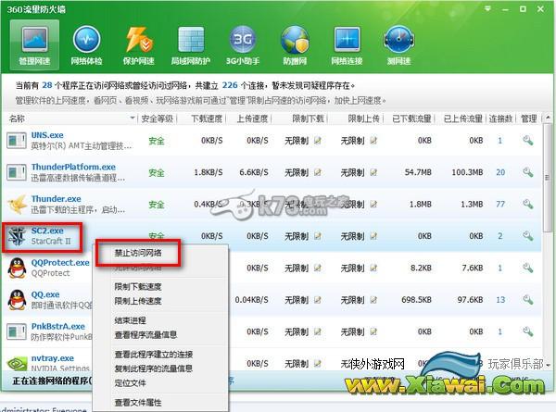Choose 禁止访问网络 in context menu
This screenshot has width=556, height=412.
coord(137,253)
